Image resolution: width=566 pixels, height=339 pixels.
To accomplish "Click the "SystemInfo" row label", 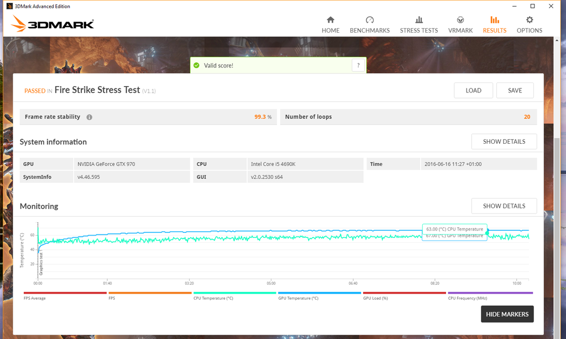I will [37, 177].
